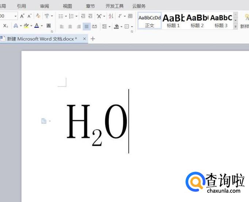Close the document tab
Viewport: 249px width, 202px height.
(84, 39)
